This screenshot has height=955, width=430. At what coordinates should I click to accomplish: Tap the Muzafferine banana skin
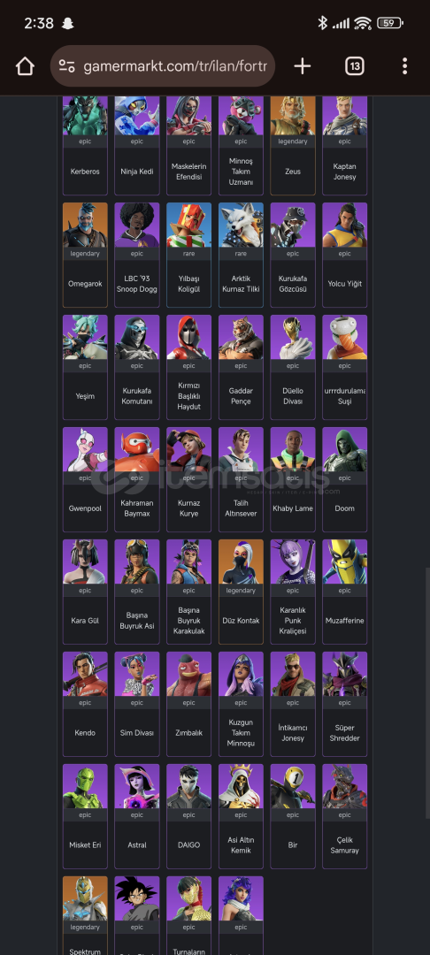click(345, 592)
